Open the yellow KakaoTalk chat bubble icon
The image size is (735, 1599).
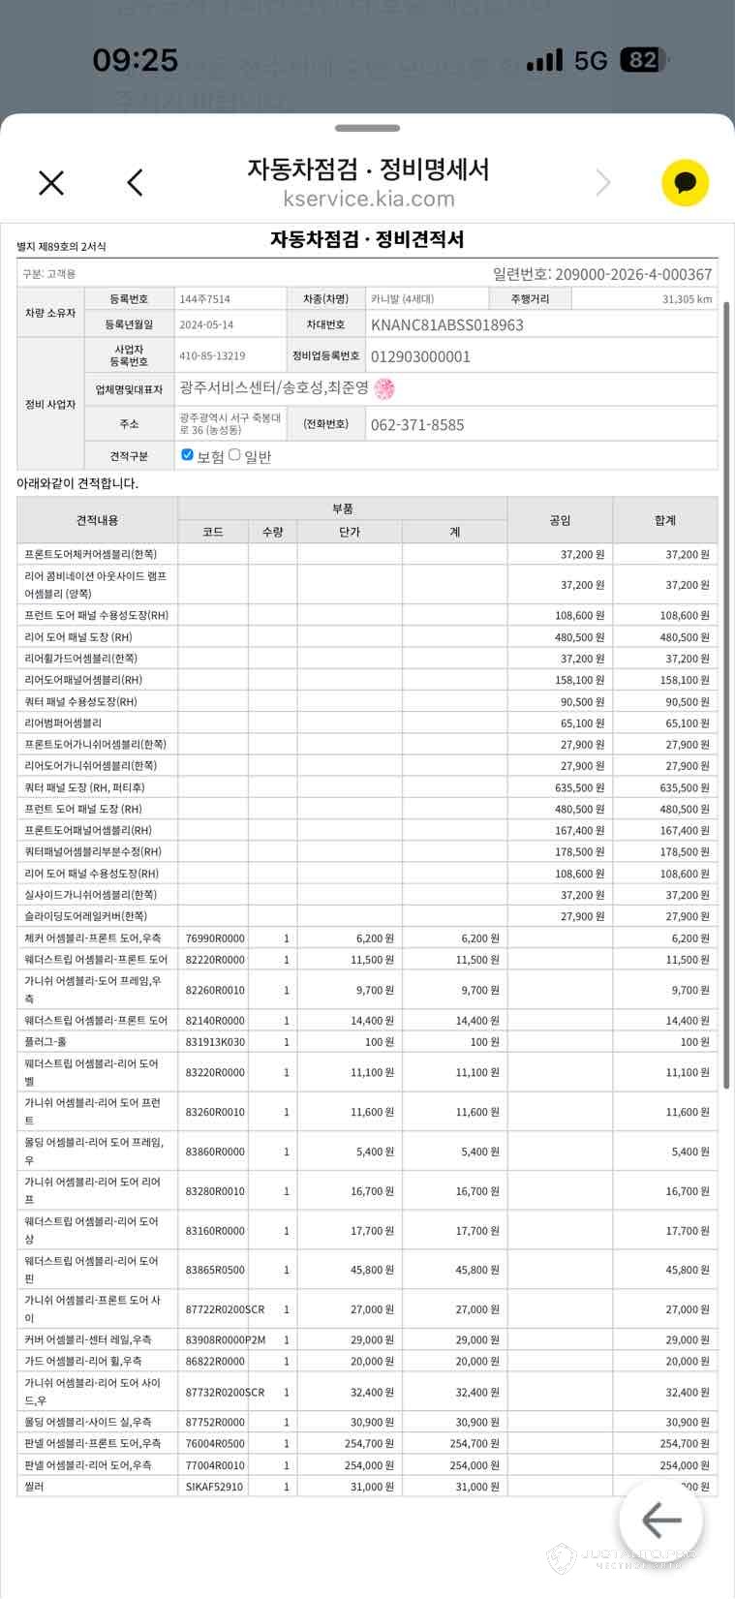686,182
